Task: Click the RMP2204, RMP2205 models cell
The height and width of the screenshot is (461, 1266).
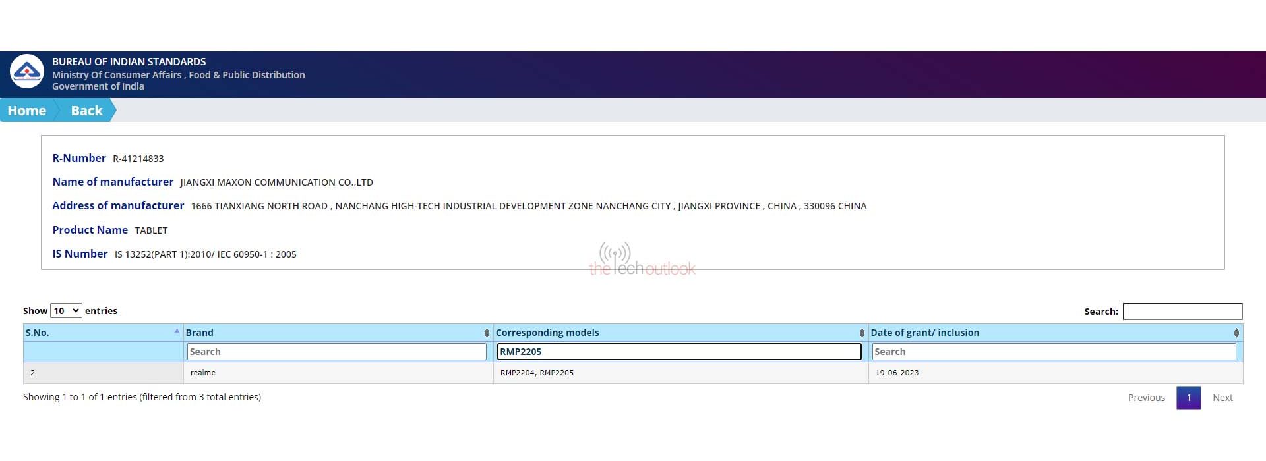Action: point(537,373)
